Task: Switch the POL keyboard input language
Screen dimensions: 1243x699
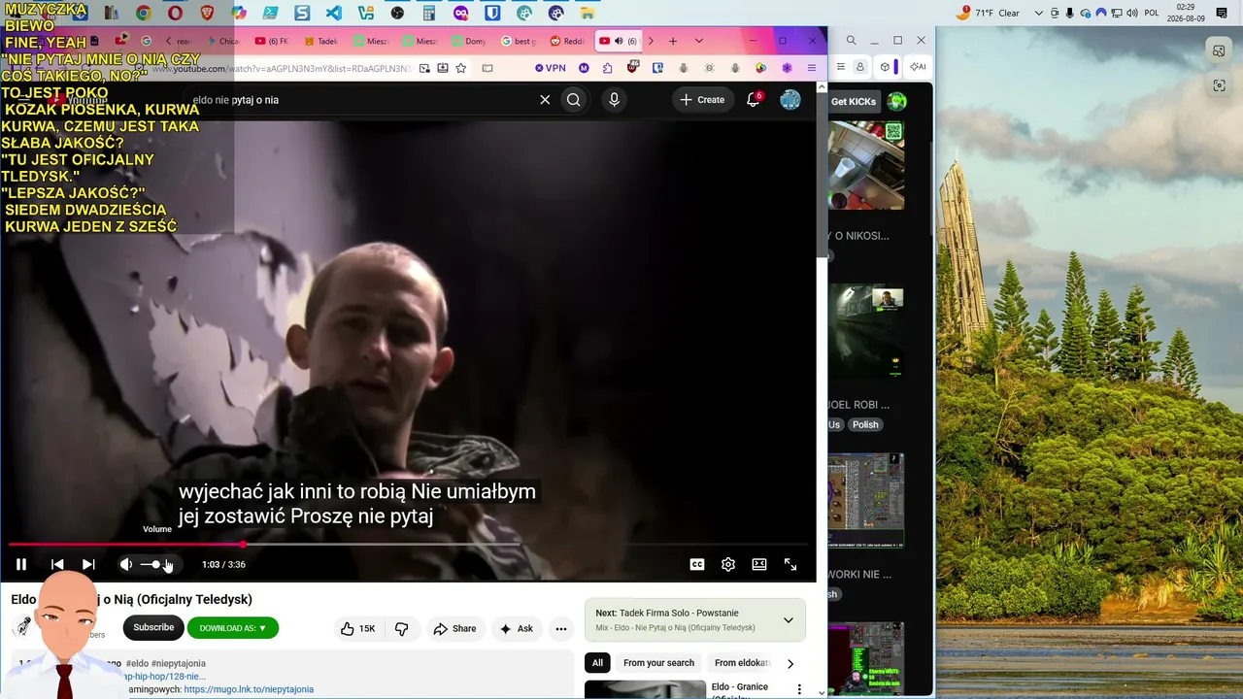Action: pyautogui.click(x=1152, y=13)
